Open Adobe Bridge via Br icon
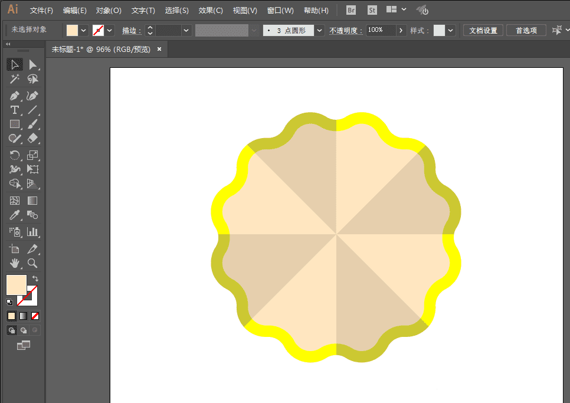The height and width of the screenshot is (403, 570). [351, 10]
